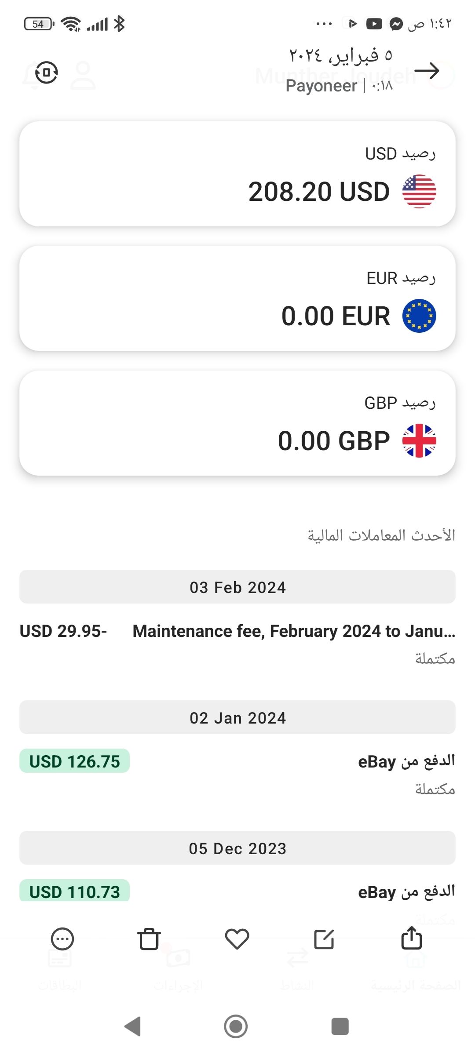Screen dimensions: 475x1055
Task: Tap the UK flag icon
Action: (x=419, y=440)
